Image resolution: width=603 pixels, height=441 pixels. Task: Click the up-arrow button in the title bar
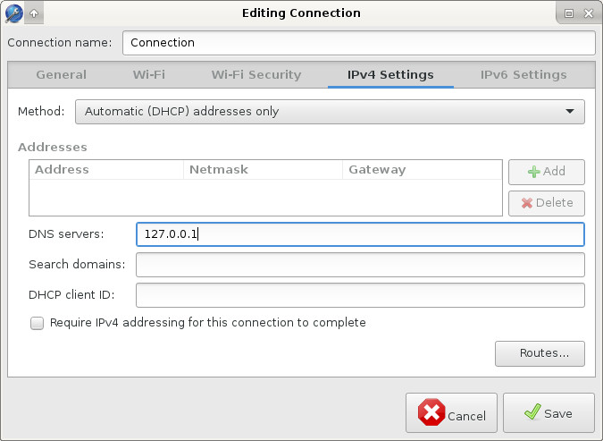[34, 13]
